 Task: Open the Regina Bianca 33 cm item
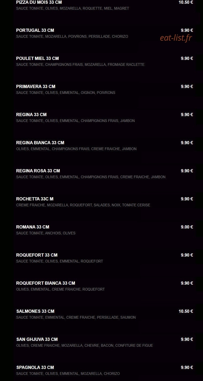click(x=40, y=143)
